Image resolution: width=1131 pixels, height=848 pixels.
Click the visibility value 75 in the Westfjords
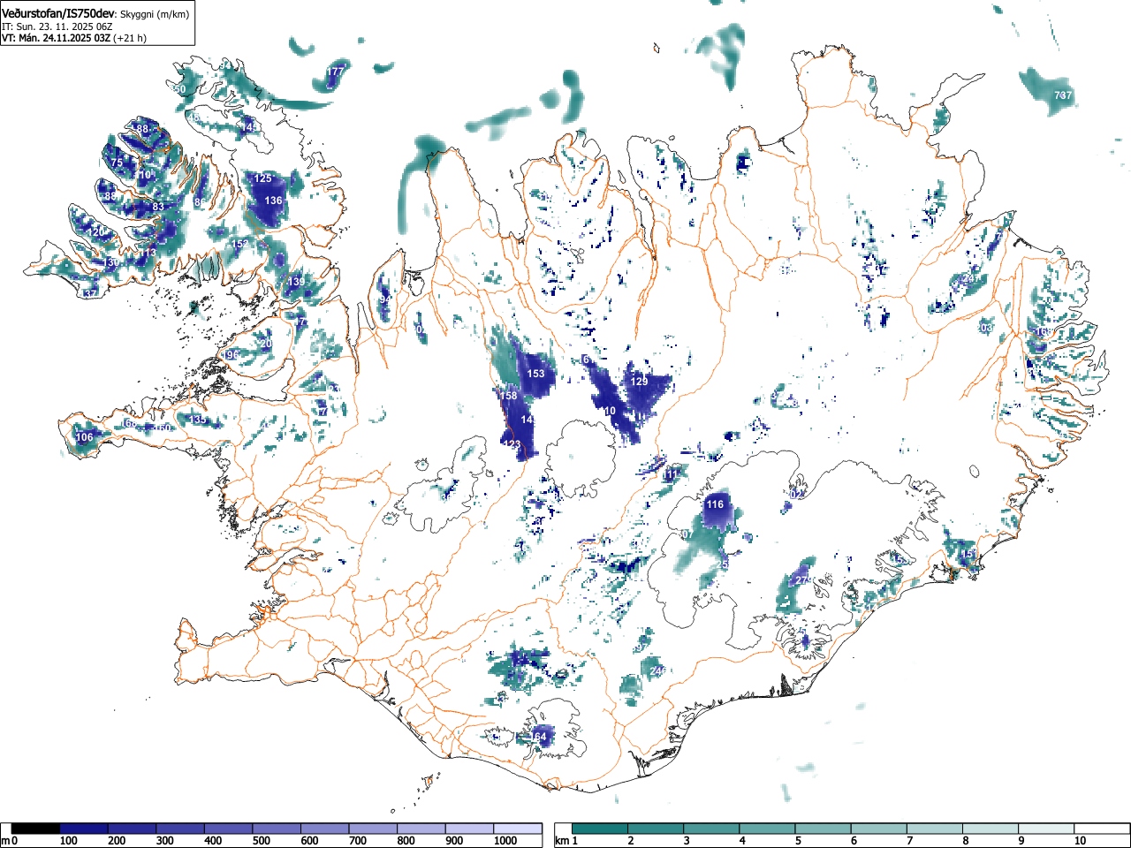pyautogui.click(x=117, y=163)
